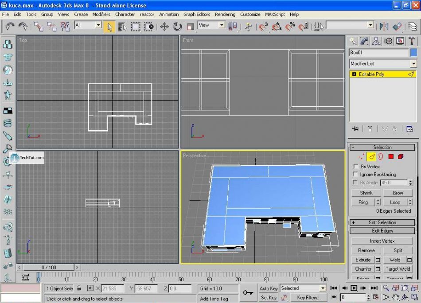Toggle Window/Crossing selection mode
421x303 pixels.
tap(149, 27)
